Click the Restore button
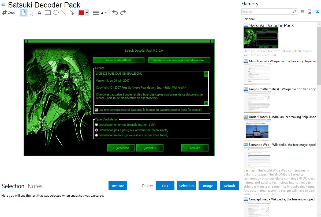 118,186
